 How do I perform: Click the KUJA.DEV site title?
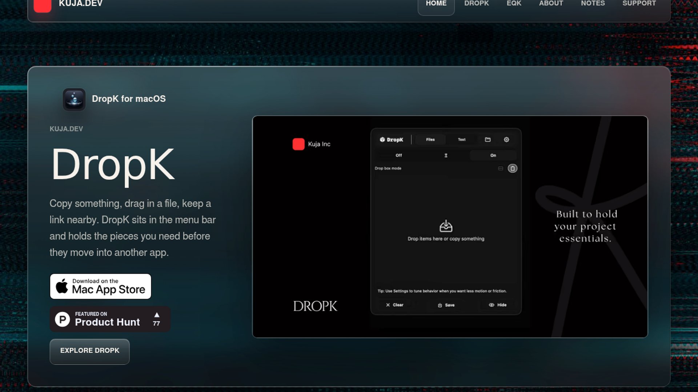point(81,4)
